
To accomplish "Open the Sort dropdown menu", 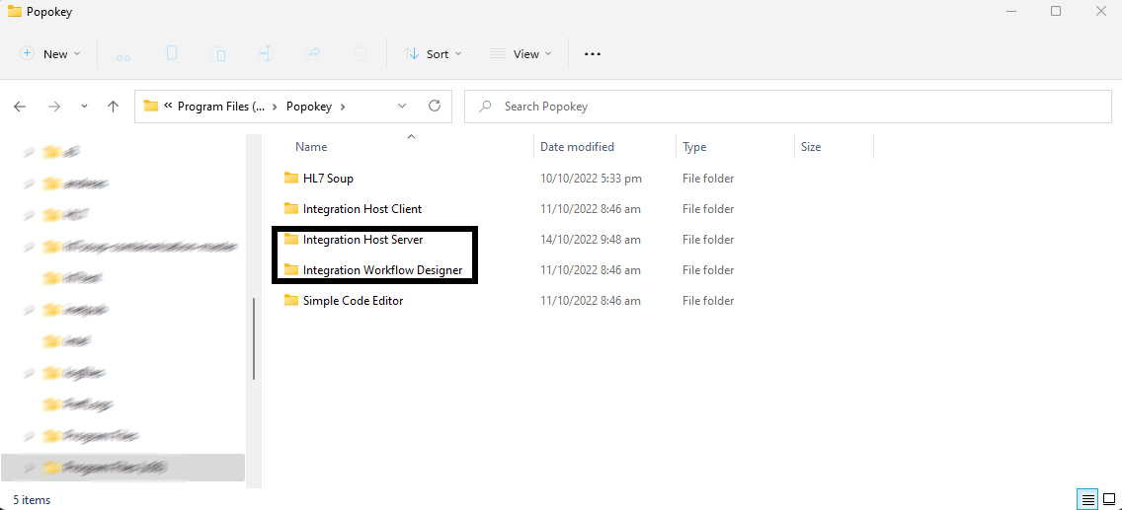I will pos(433,53).
